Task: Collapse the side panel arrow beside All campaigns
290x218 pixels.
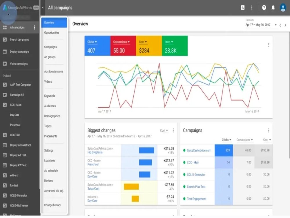Action: 43,8
